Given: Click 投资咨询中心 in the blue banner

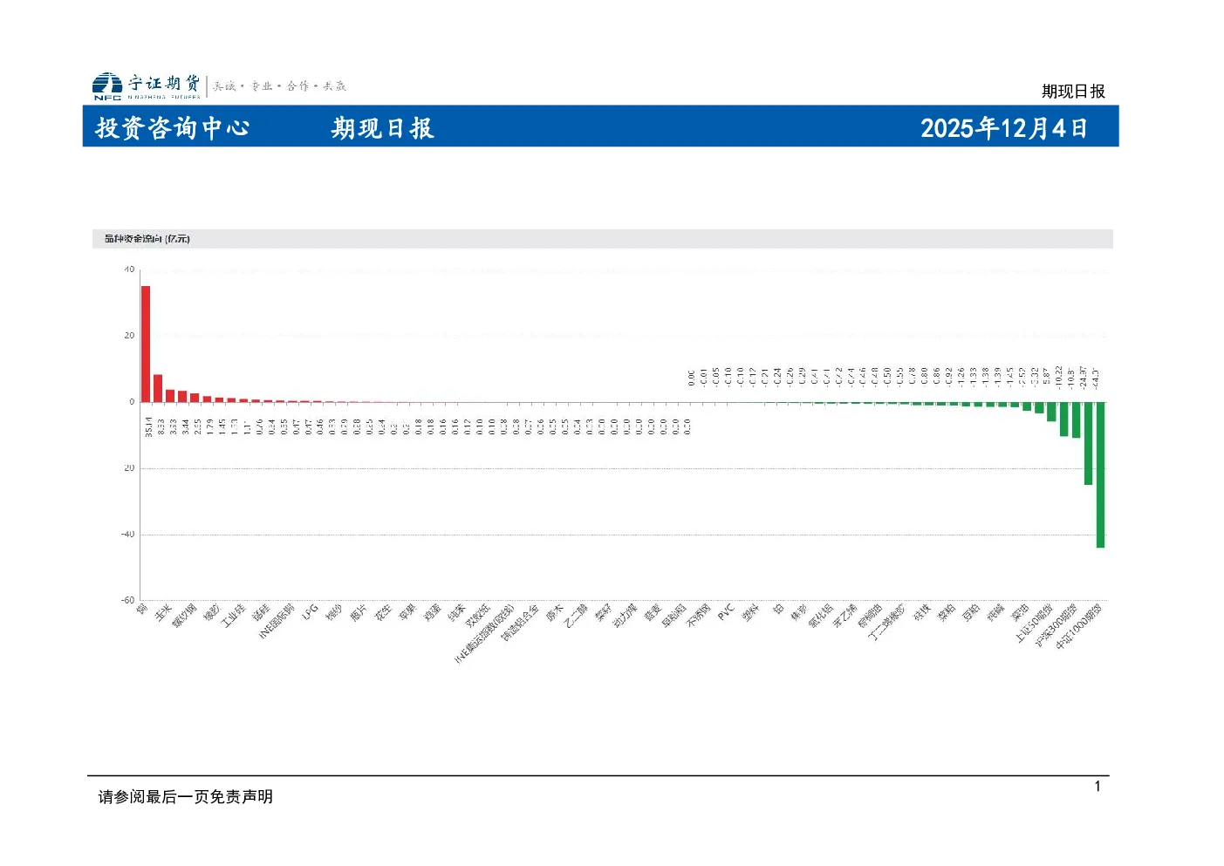Looking at the screenshot, I should [173, 128].
